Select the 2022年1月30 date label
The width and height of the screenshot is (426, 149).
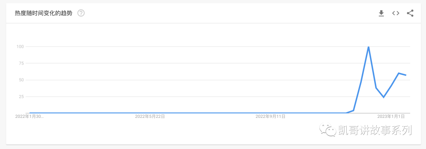pyautogui.click(x=29, y=116)
